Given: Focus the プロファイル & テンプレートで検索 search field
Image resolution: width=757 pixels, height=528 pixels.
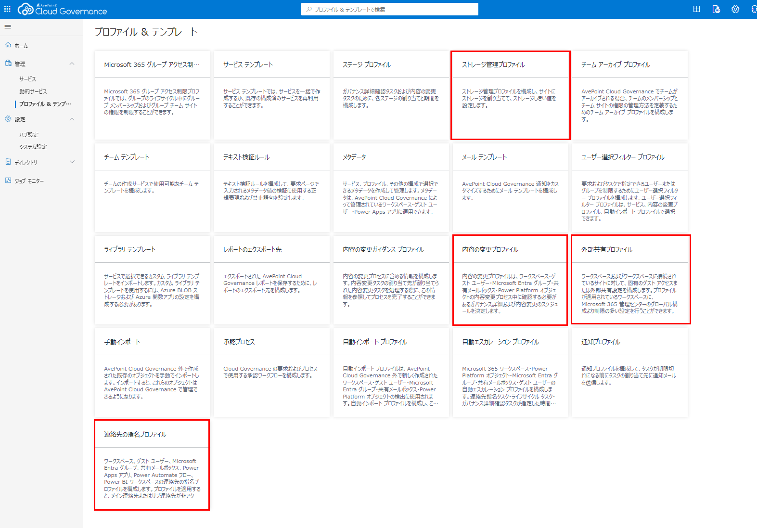Looking at the screenshot, I should pyautogui.click(x=390, y=9).
